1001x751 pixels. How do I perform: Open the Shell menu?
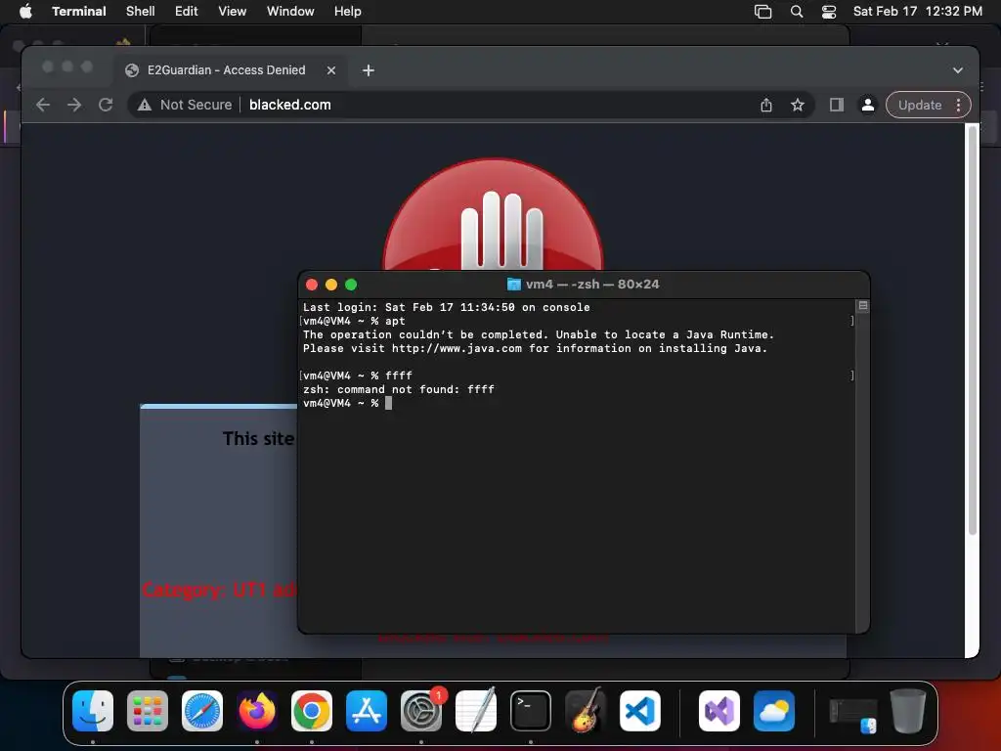tap(140, 11)
